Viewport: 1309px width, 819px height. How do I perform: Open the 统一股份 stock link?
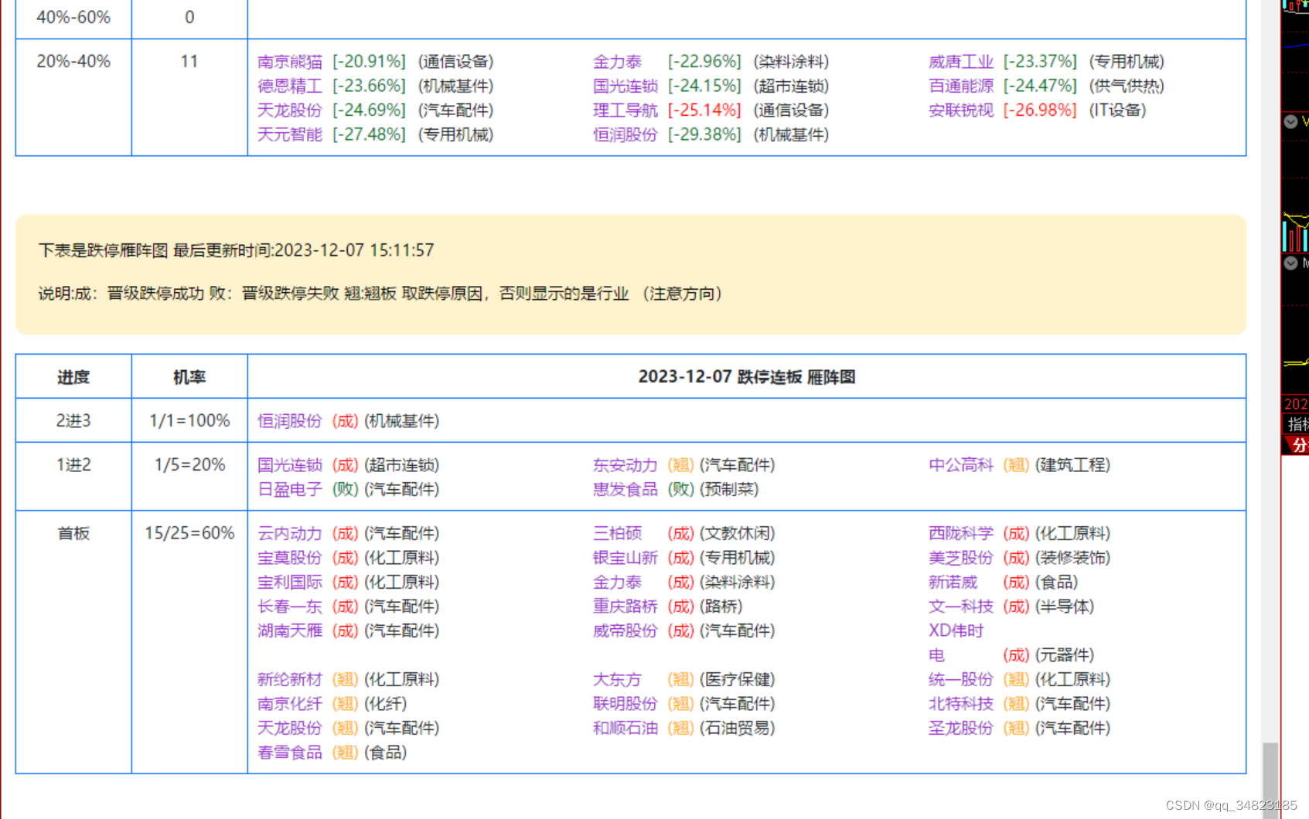pyautogui.click(x=960, y=680)
